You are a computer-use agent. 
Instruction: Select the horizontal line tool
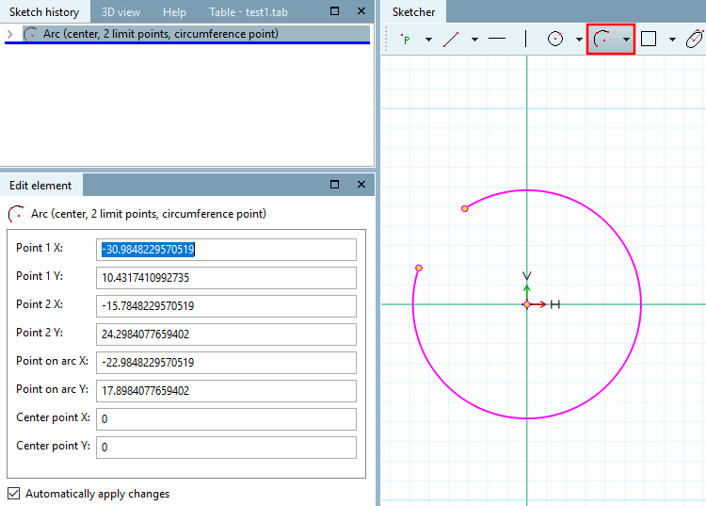[x=497, y=40]
